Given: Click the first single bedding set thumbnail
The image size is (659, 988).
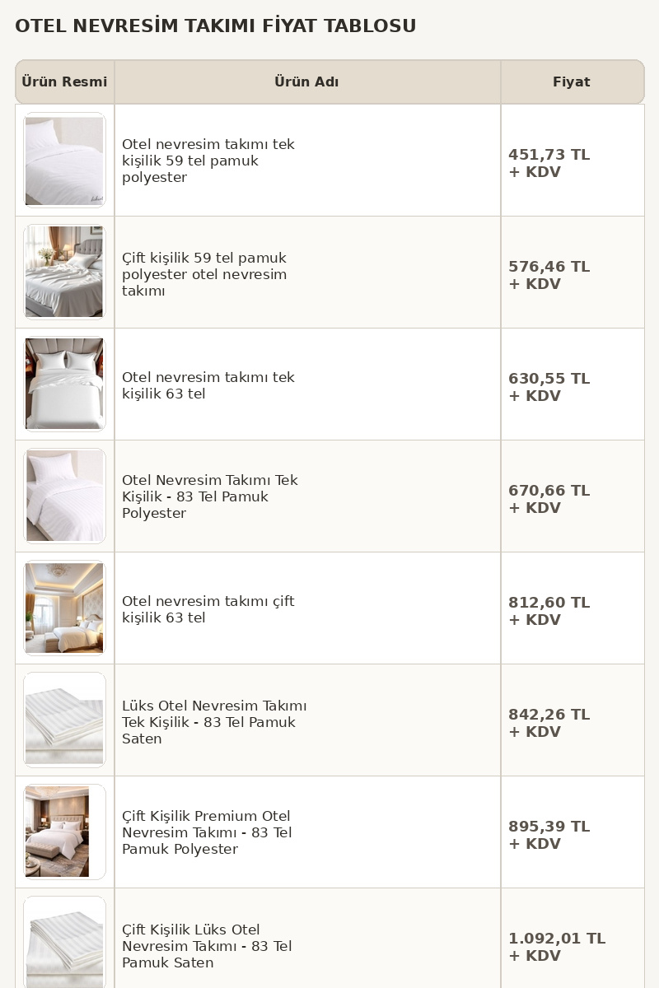Looking at the screenshot, I should point(64,161).
